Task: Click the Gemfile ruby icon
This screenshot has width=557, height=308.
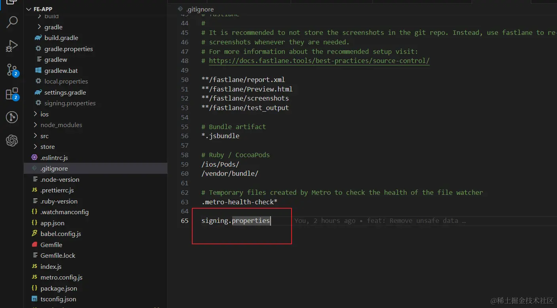Action: pos(34,245)
